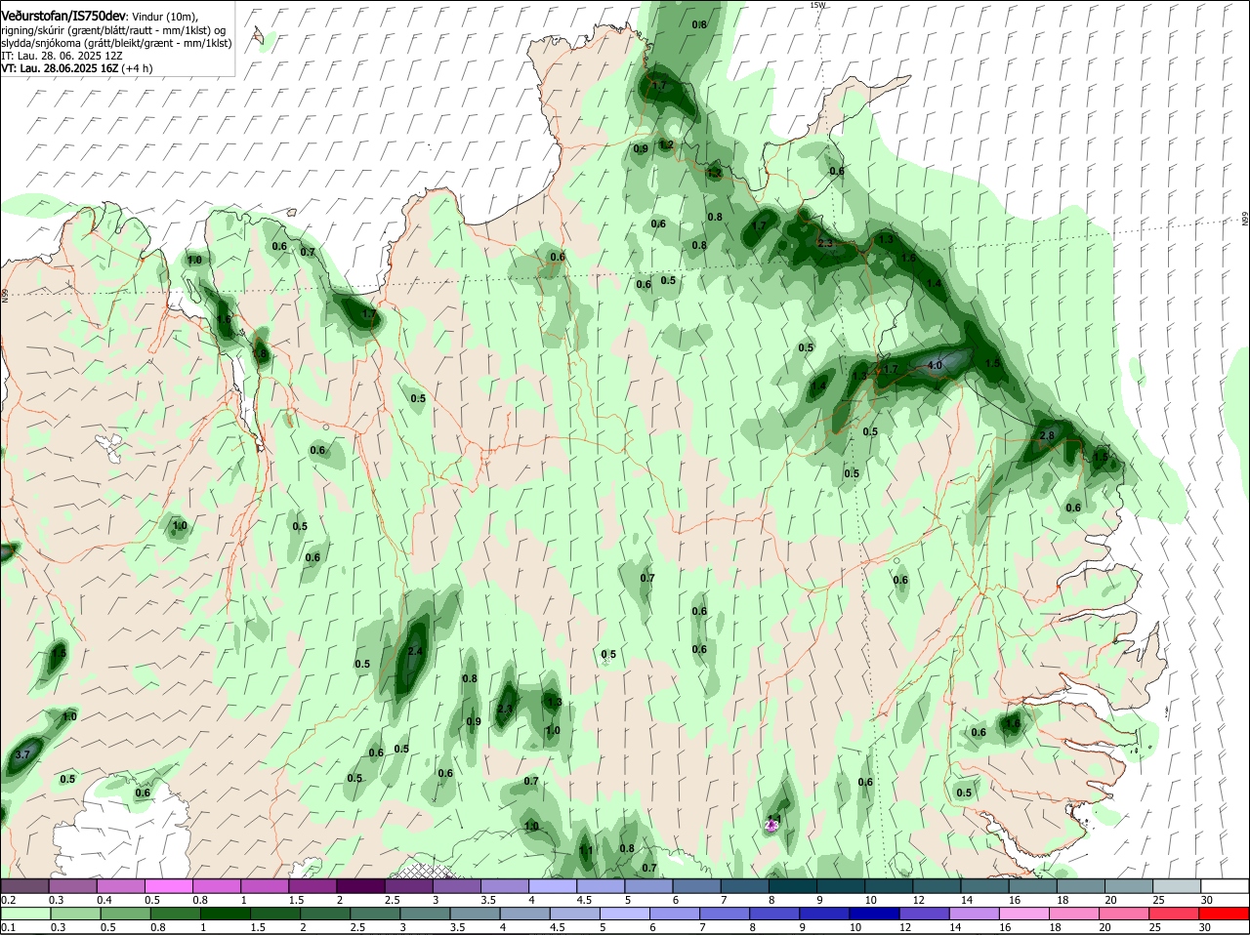Pick the gray-green 3 swatch in the lower legend
This screenshot has height=935, width=1250.
tap(424, 914)
